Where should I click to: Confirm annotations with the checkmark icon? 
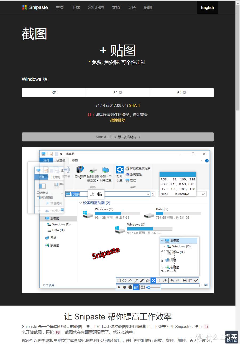[196, 280]
